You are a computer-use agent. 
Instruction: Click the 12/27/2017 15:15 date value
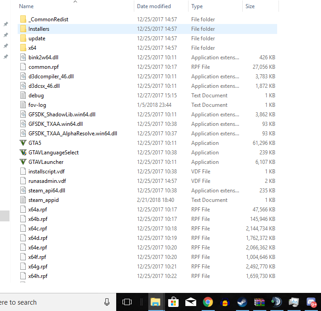point(157,96)
